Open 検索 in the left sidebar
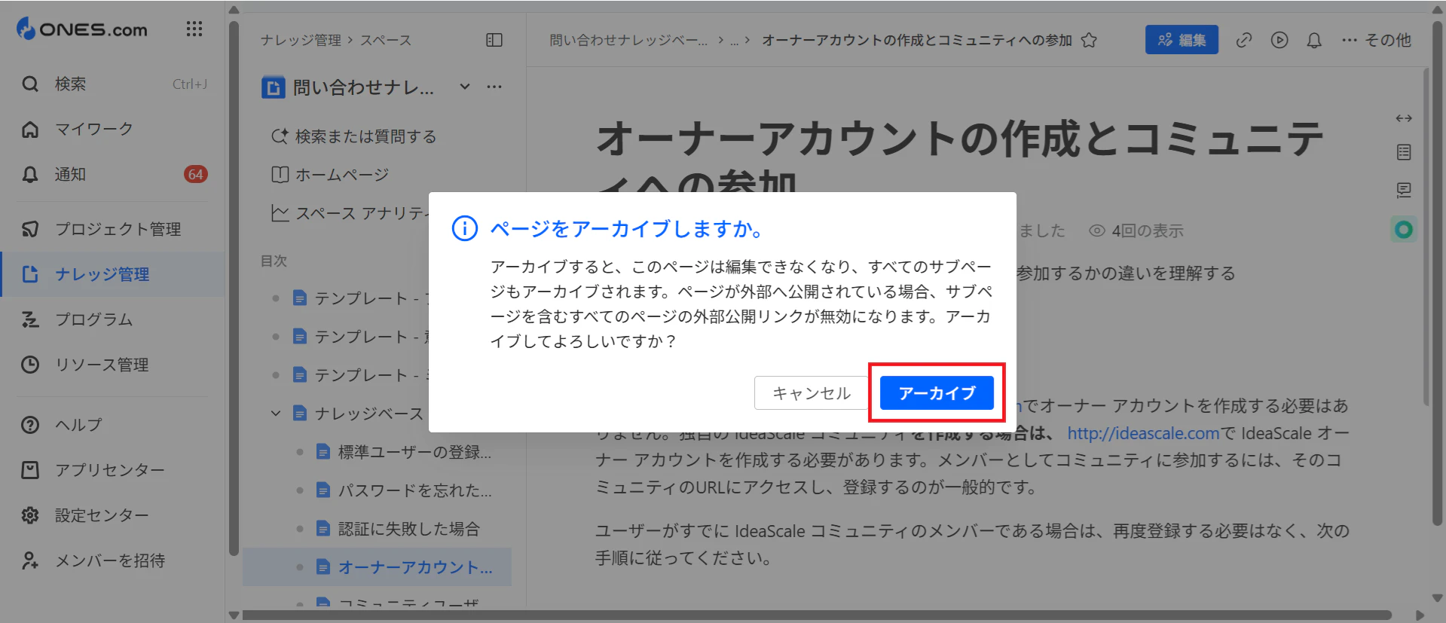 point(113,84)
